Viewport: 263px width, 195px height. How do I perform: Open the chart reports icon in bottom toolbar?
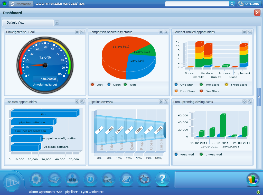point(126,179)
